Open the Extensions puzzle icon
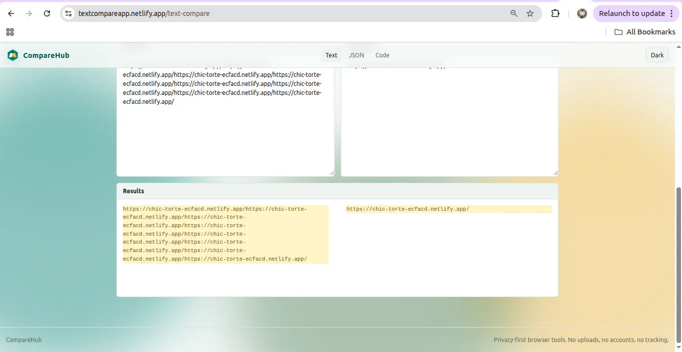Image resolution: width=682 pixels, height=352 pixels. pos(555,13)
